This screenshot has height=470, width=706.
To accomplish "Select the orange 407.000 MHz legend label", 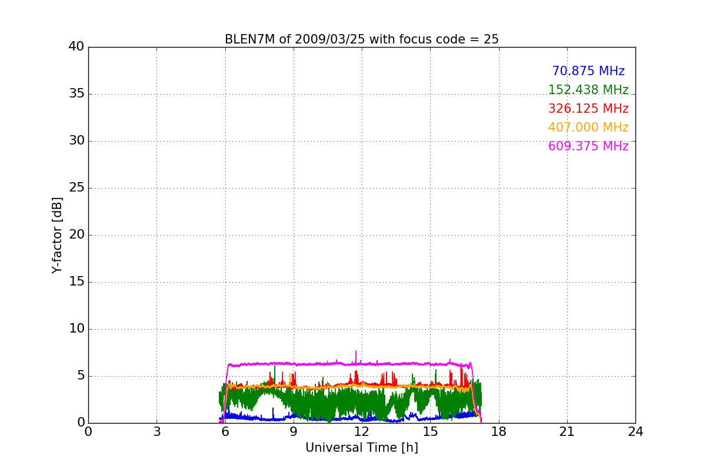I will tap(588, 127).
